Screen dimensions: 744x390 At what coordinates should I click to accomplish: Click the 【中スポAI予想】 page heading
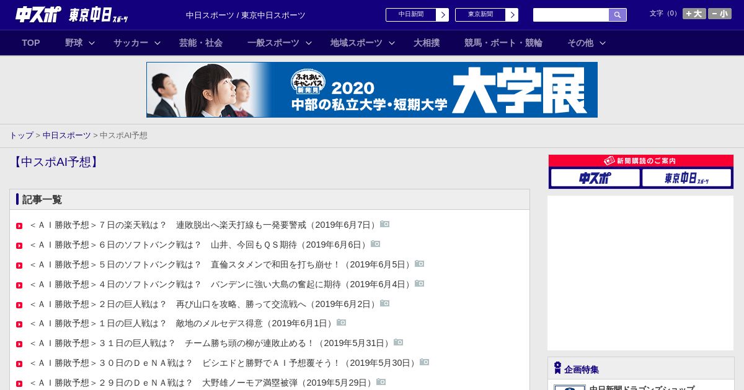[56, 162]
